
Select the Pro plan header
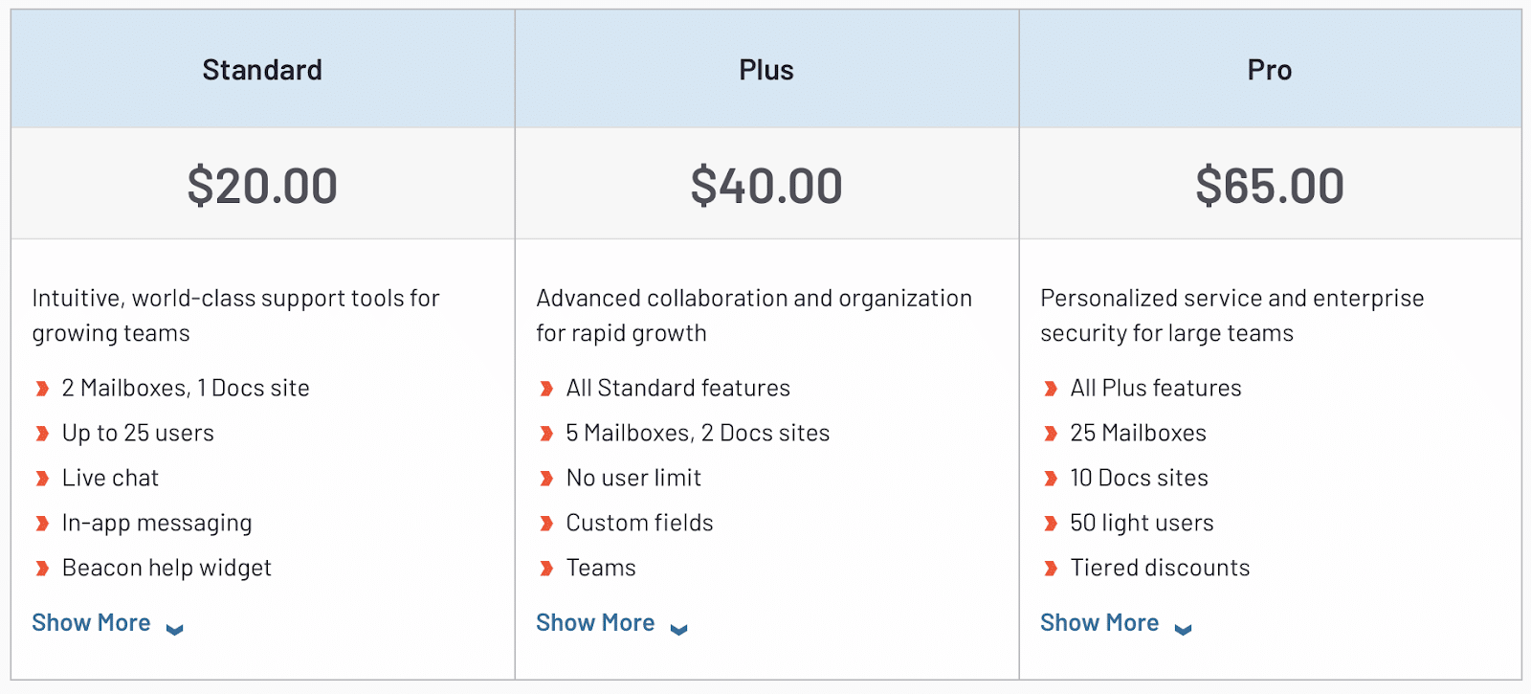pyautogui.click(x=1270, y=70)
